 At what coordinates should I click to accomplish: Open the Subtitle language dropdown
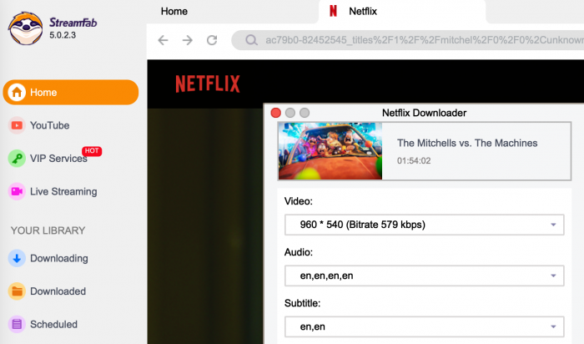424,326
